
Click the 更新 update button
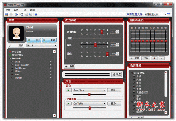pyautogui.click(x=16, y=46)
